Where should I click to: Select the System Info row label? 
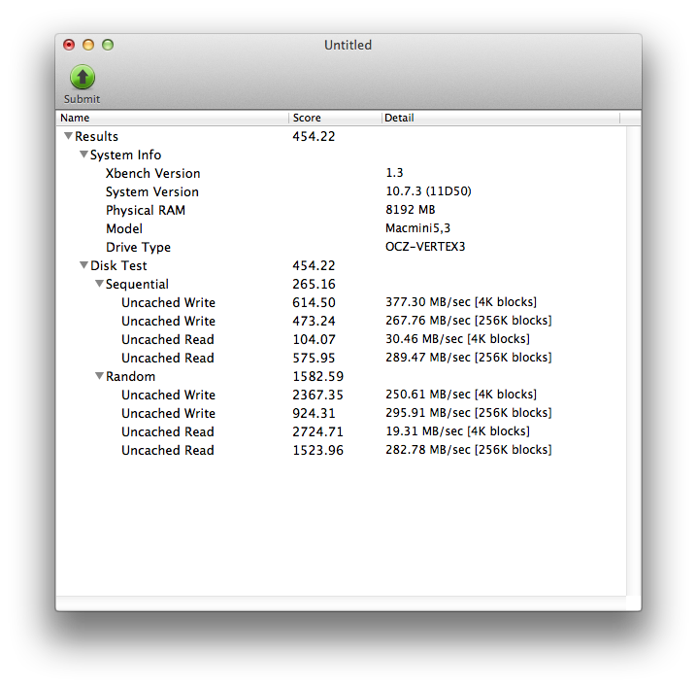(x=125, y=155)
